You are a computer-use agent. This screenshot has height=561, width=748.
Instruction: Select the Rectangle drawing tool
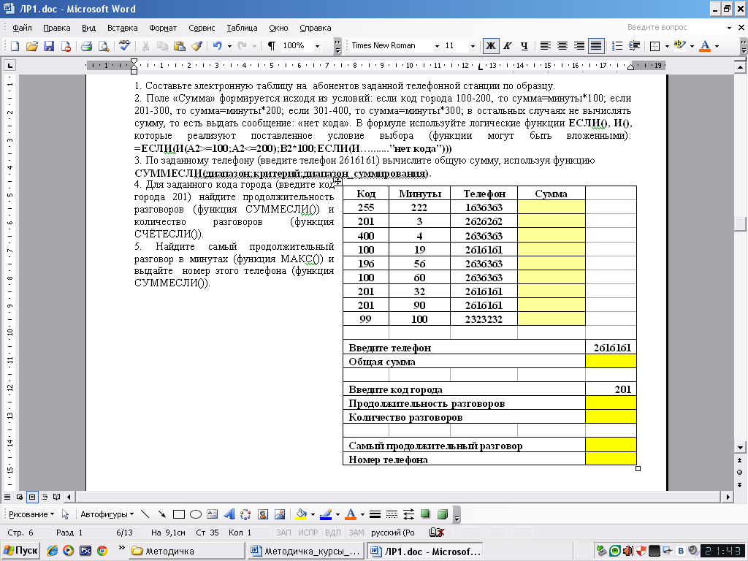(x=179, y=514)
